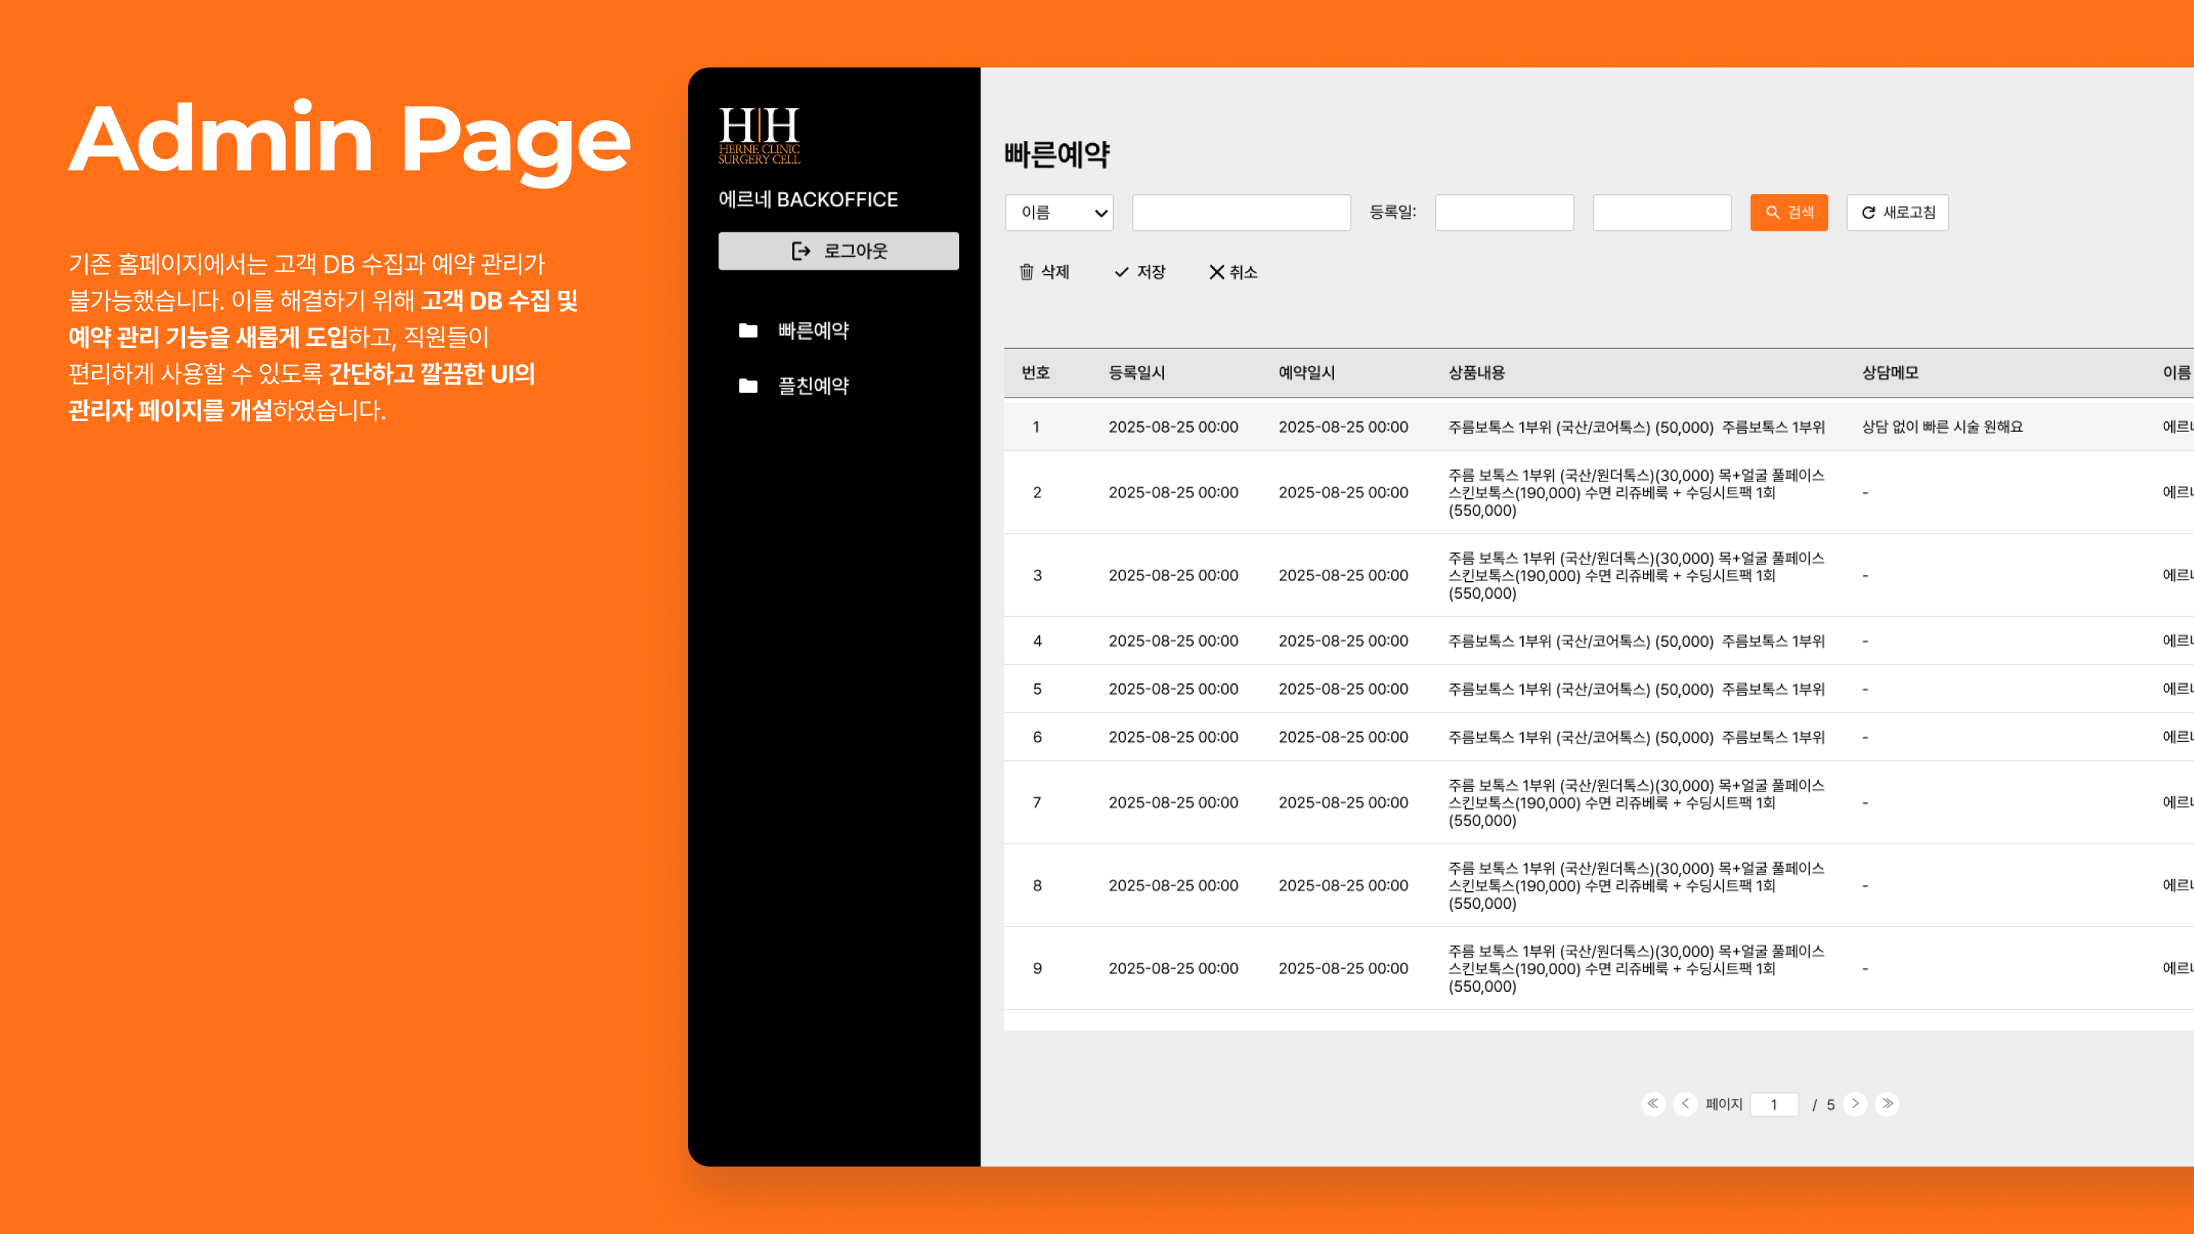The image size is (2194, 1234).
Task: Jump to the last page with the double-right arrow
Action: 1888,1104
